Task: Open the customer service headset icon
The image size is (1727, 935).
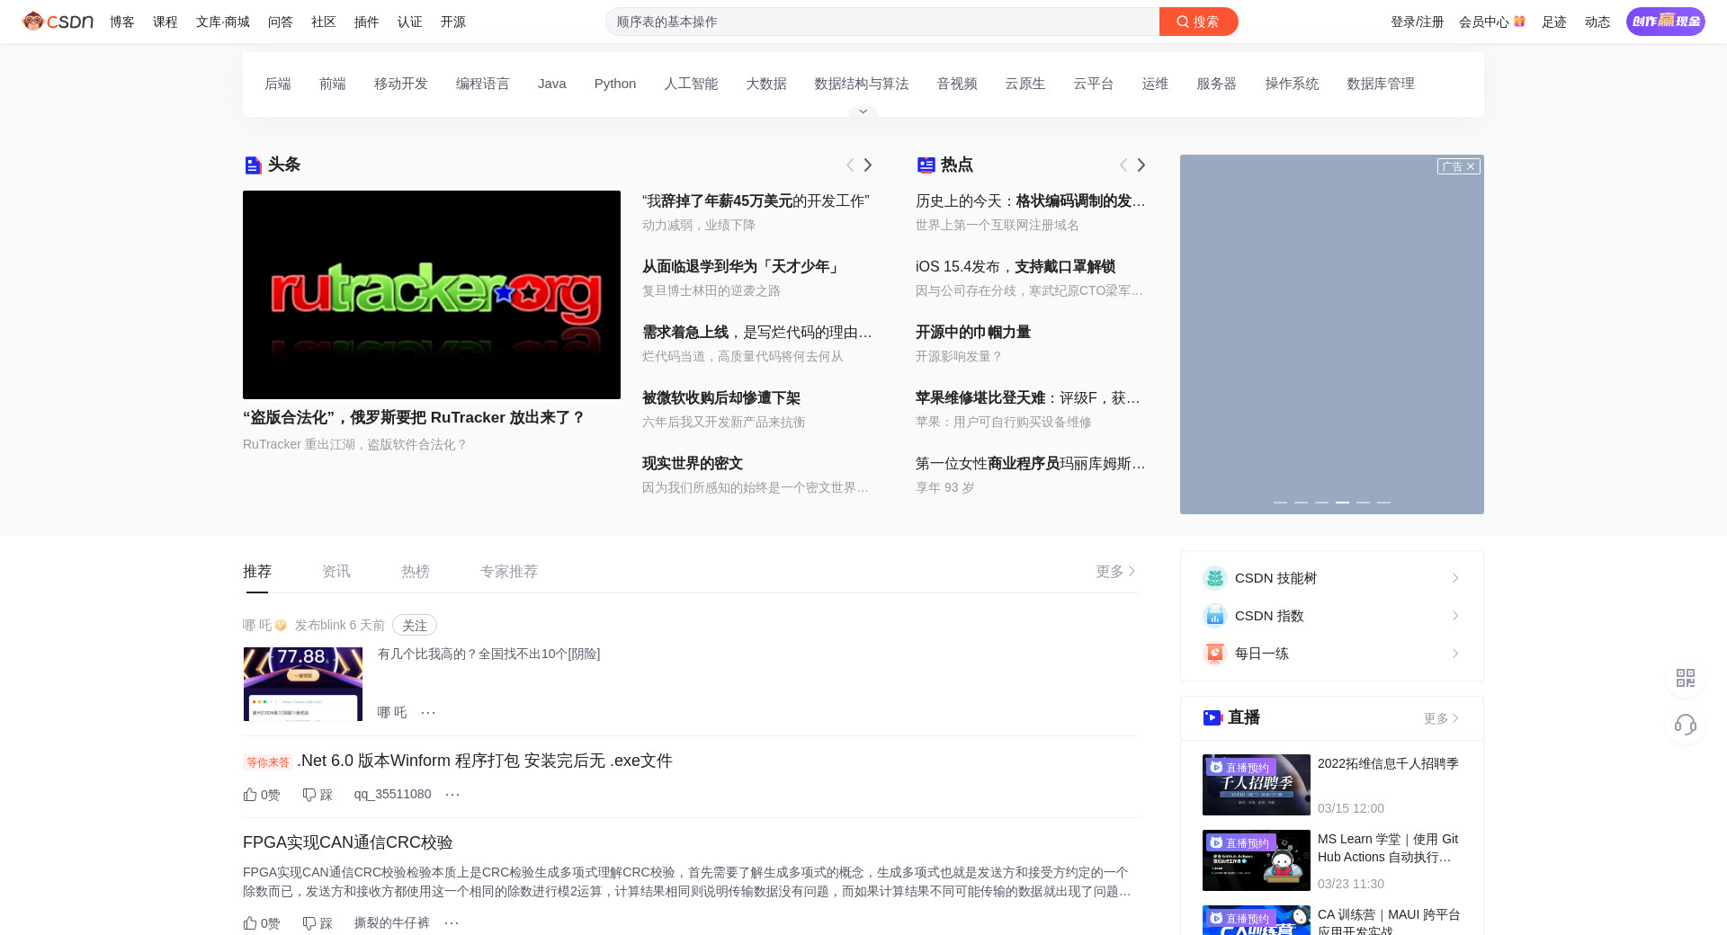Action: 1685,725
